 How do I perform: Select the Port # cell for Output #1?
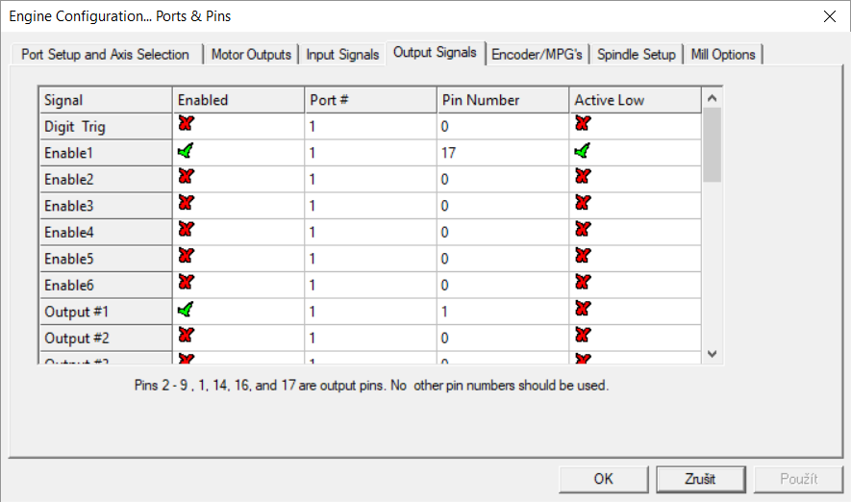[x=370, y=312]
